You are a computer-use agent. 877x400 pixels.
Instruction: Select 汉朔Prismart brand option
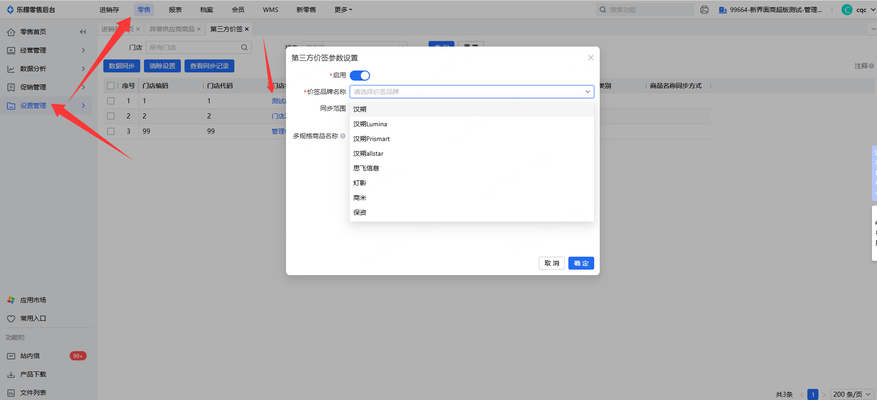[471, 139]
